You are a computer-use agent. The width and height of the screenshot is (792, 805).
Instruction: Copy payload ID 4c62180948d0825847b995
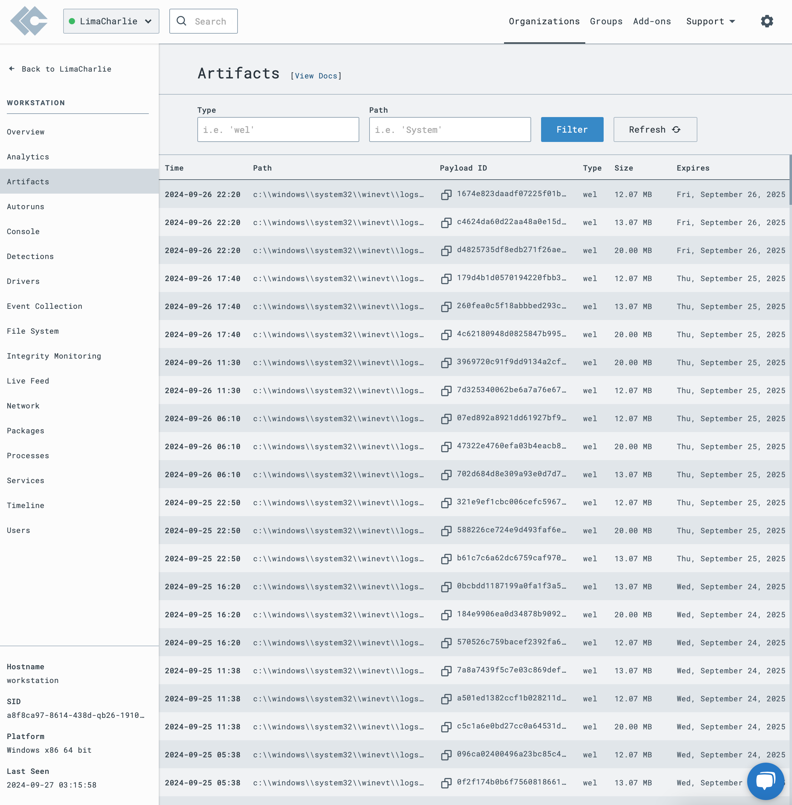(x=446, y=334)
